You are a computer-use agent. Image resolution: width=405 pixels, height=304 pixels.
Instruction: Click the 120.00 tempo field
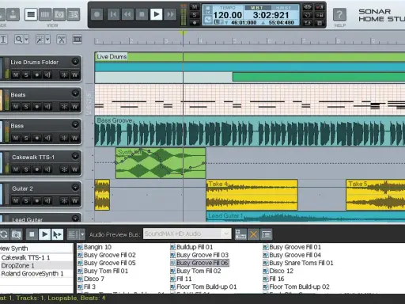(x=228, y=15)
